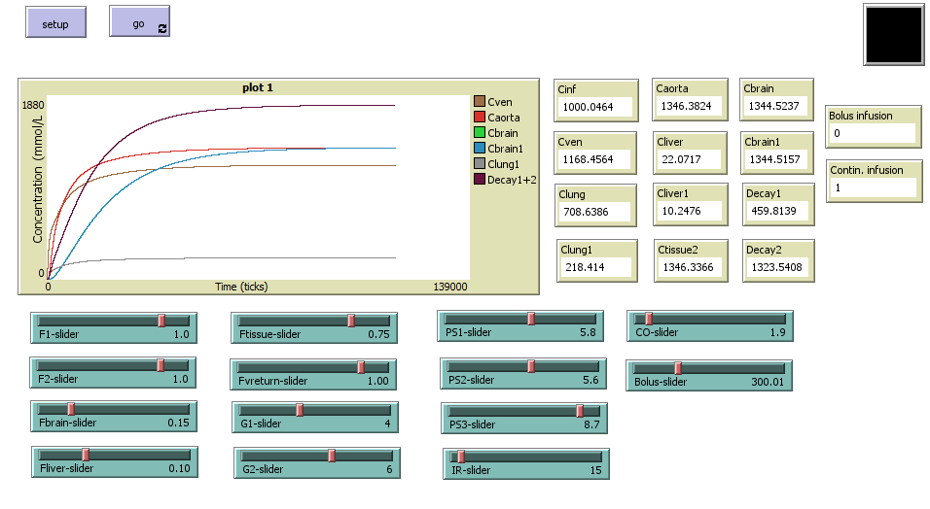Click the F2-slider handle
The image size is (930, 509).
pyautogui.click(x=161, y=365)
